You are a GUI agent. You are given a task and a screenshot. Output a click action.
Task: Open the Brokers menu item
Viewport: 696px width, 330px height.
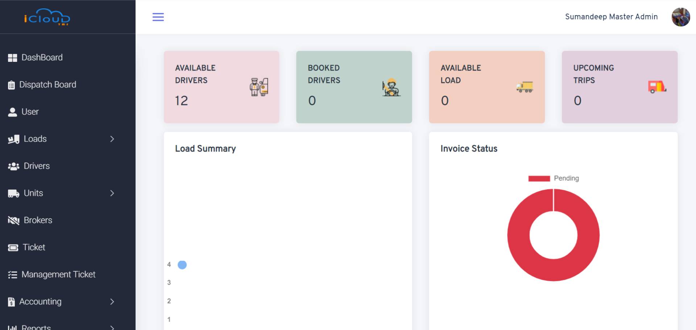click(x=38, y=220)
